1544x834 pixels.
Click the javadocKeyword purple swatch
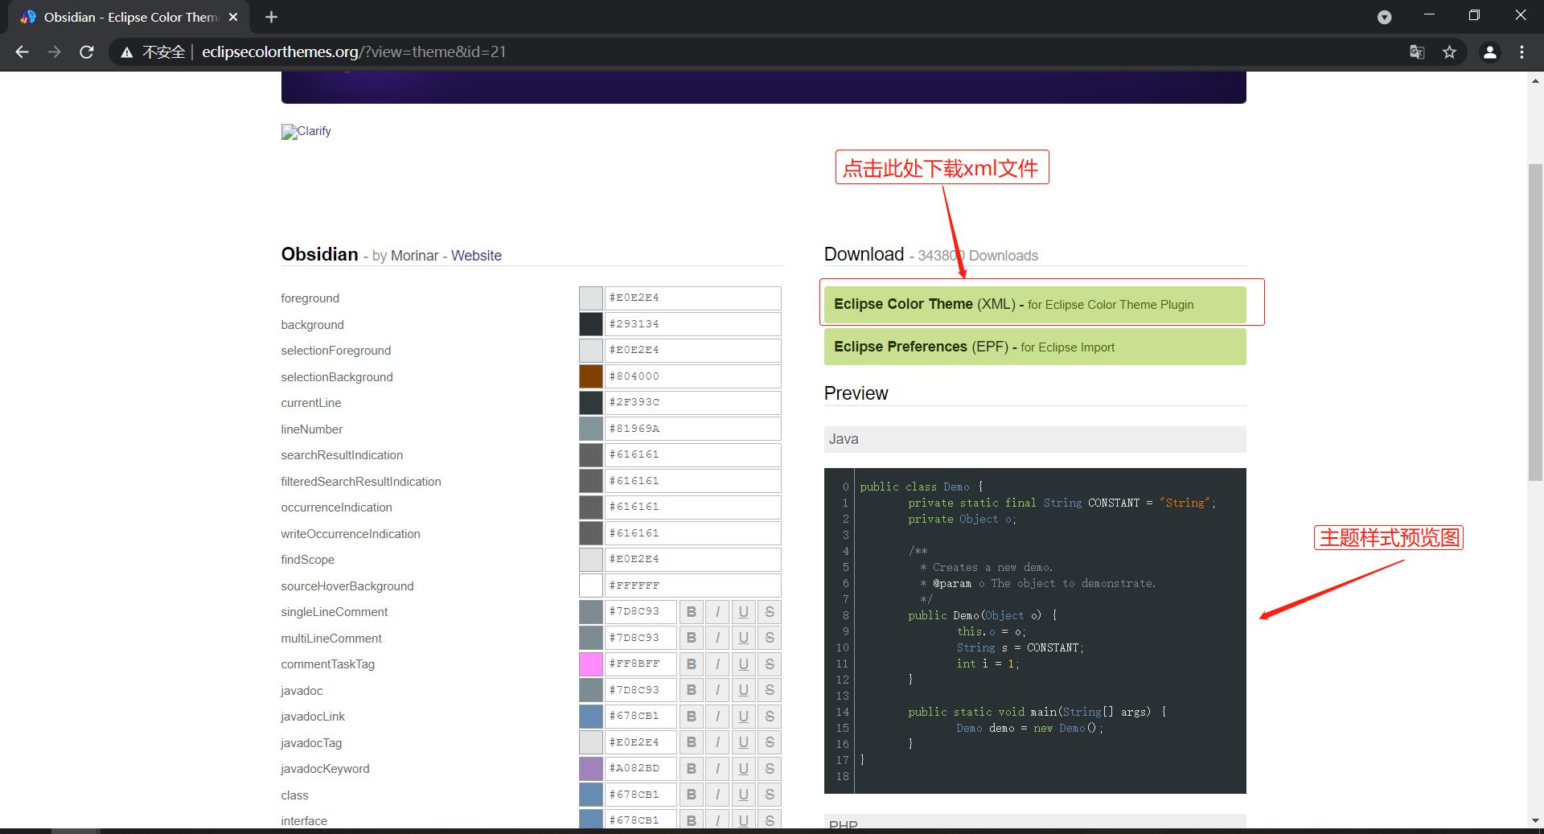pyautogui.click(x=591, y=769)
